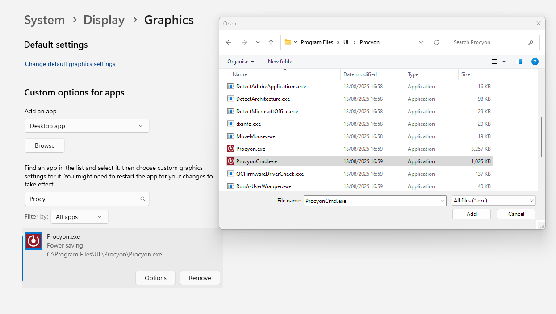Select the Procyon.exe app icon in Settings
Viewport: 556px width, 314px height.
(x=33, y=241)
